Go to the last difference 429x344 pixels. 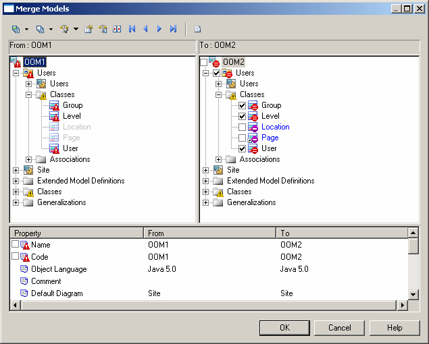click(173, 29)
